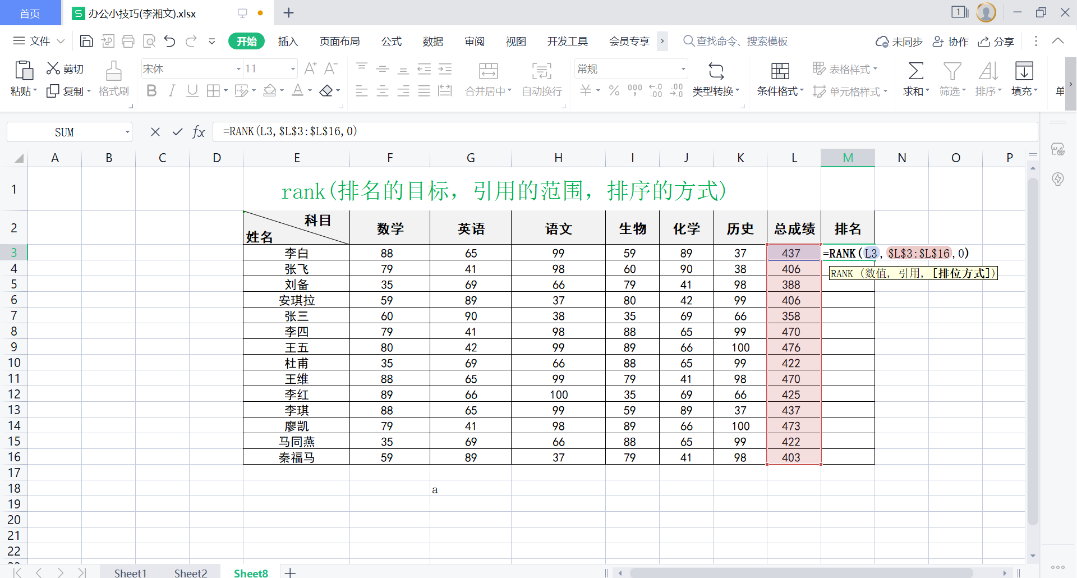1077x578 pixels.
Task: Click the 分享 (Share) button
Action: 996,42
